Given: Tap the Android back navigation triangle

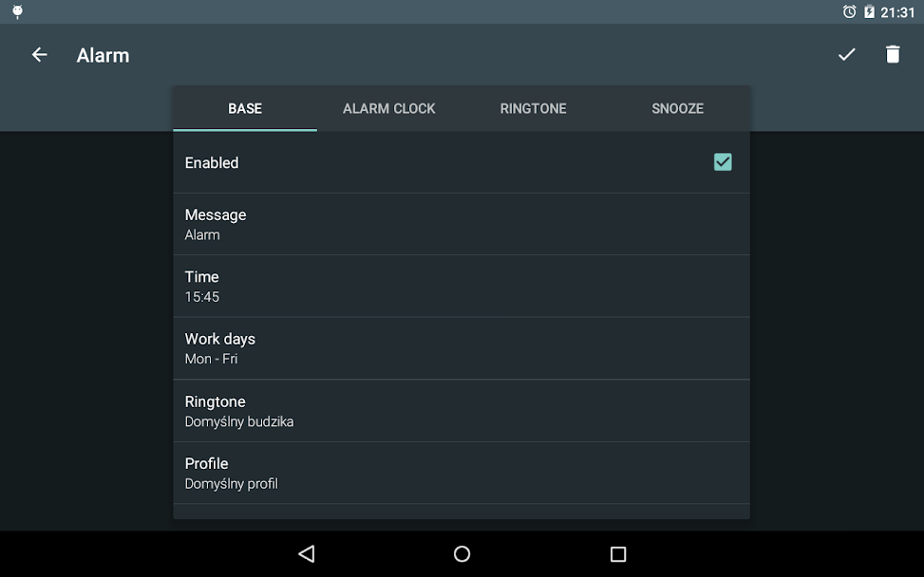Looking at the screenshot, I should (306, 553).
